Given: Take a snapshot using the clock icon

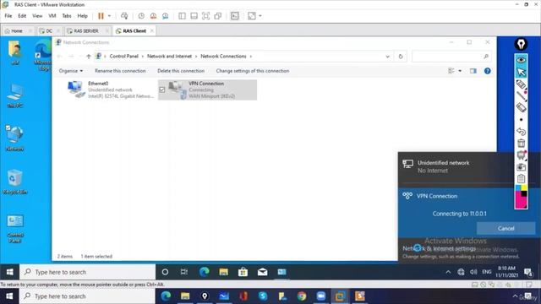Looking at the screenshot, I should 141,16.
